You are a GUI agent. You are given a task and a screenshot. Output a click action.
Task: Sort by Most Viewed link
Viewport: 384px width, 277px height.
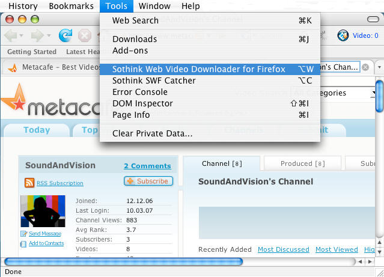point(337,249)
